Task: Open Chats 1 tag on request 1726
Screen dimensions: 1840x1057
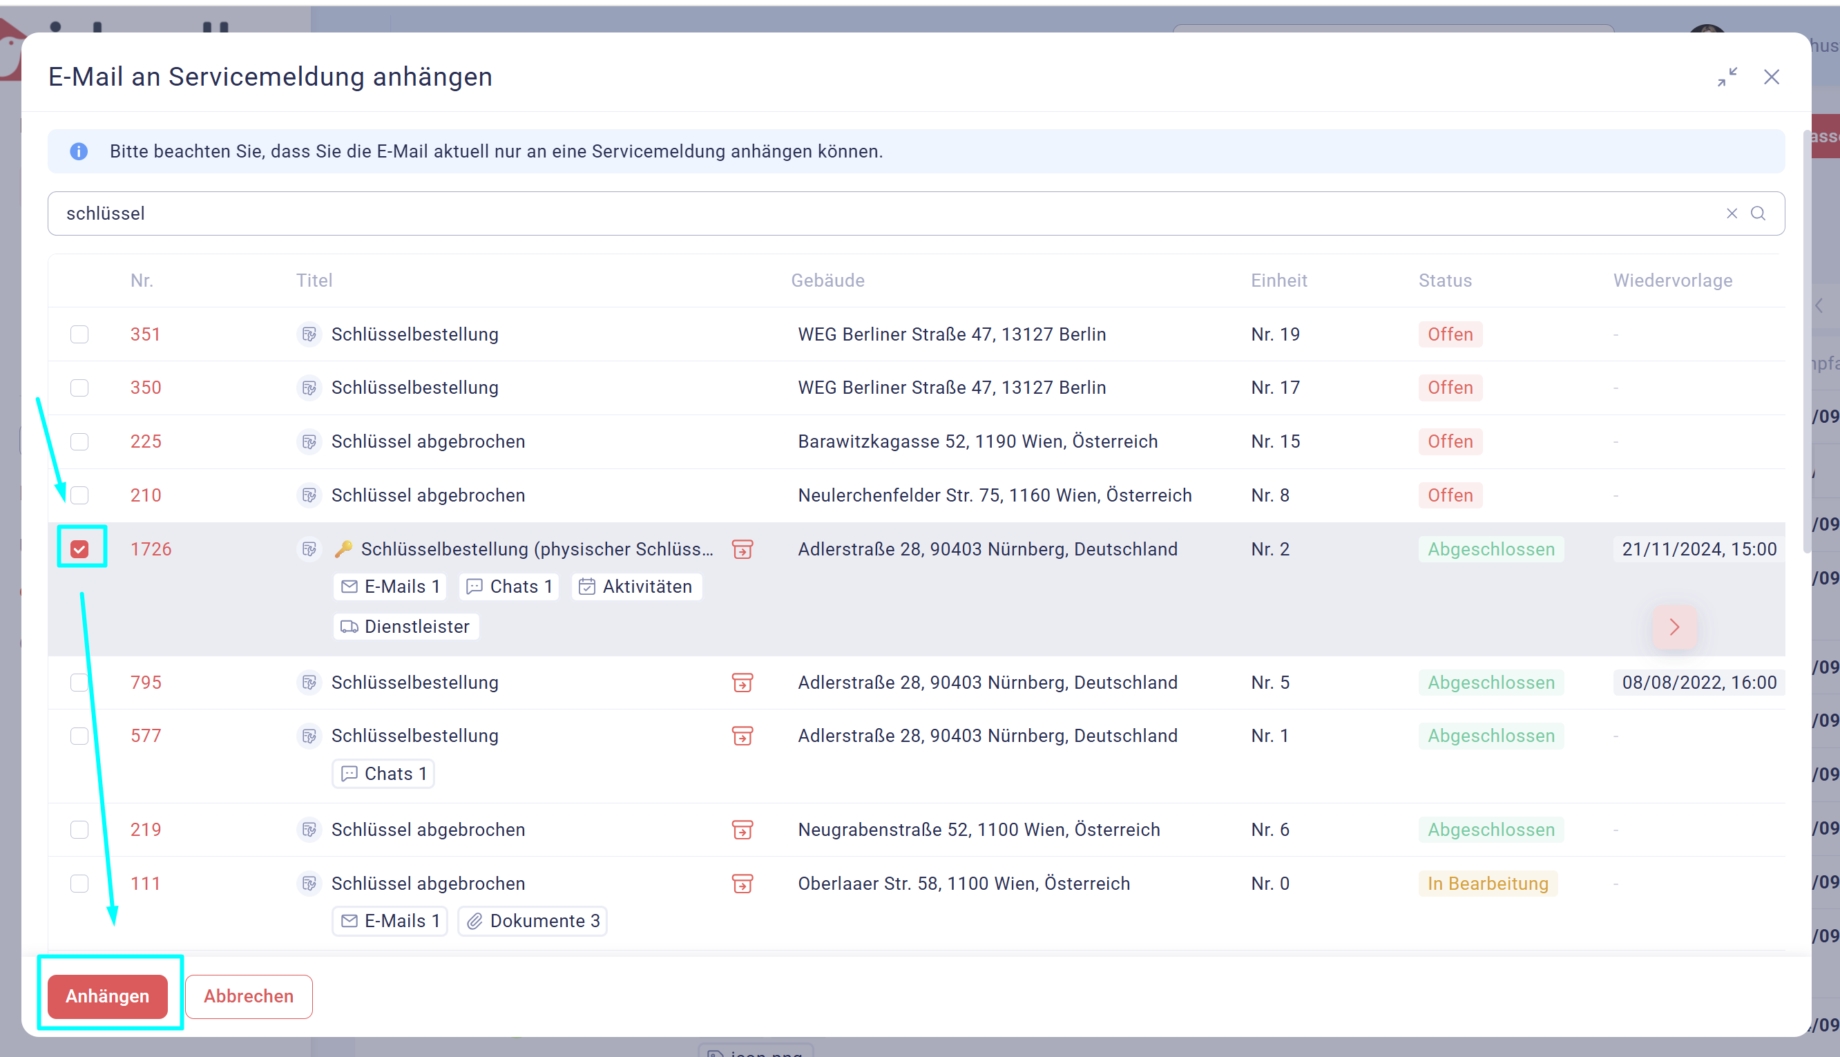Action: pyautogui.click(x=509, y=587)
